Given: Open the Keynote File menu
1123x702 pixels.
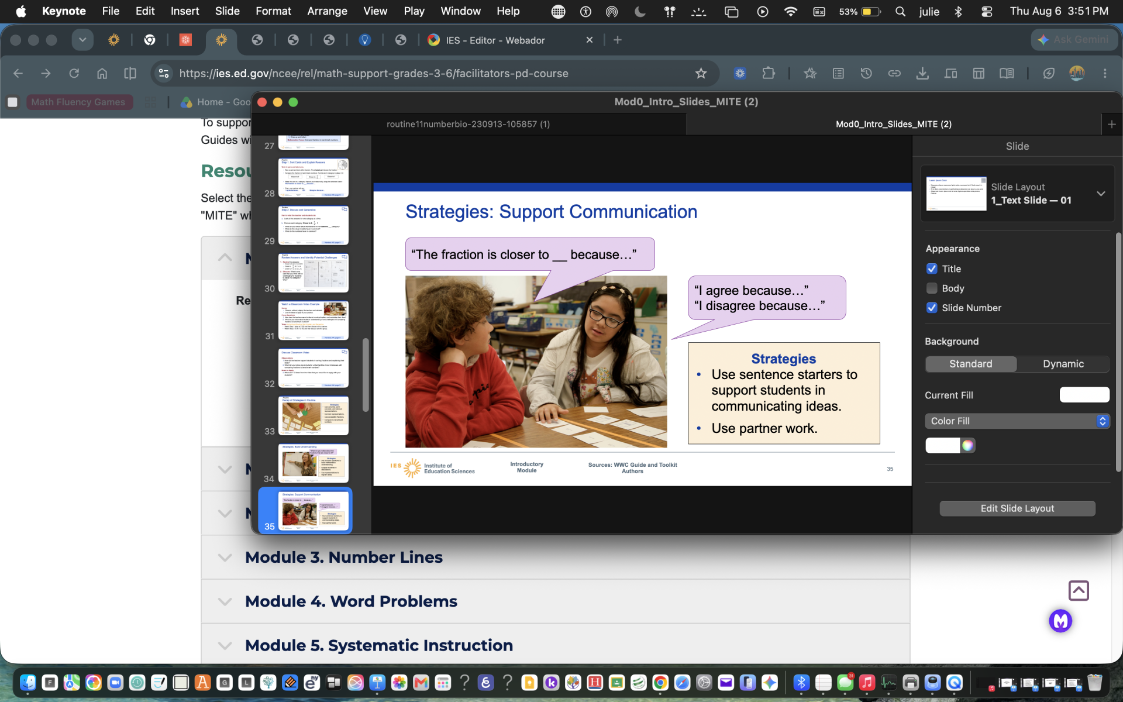Looking at the screenshot, I should [x=111, y=11].
